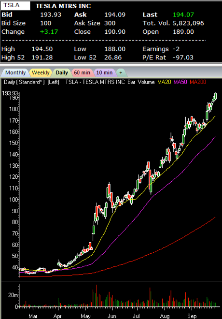Click the Sep label on date axis
The width and height of the screenshot is (222, 319).
click(x=192, y=316)
